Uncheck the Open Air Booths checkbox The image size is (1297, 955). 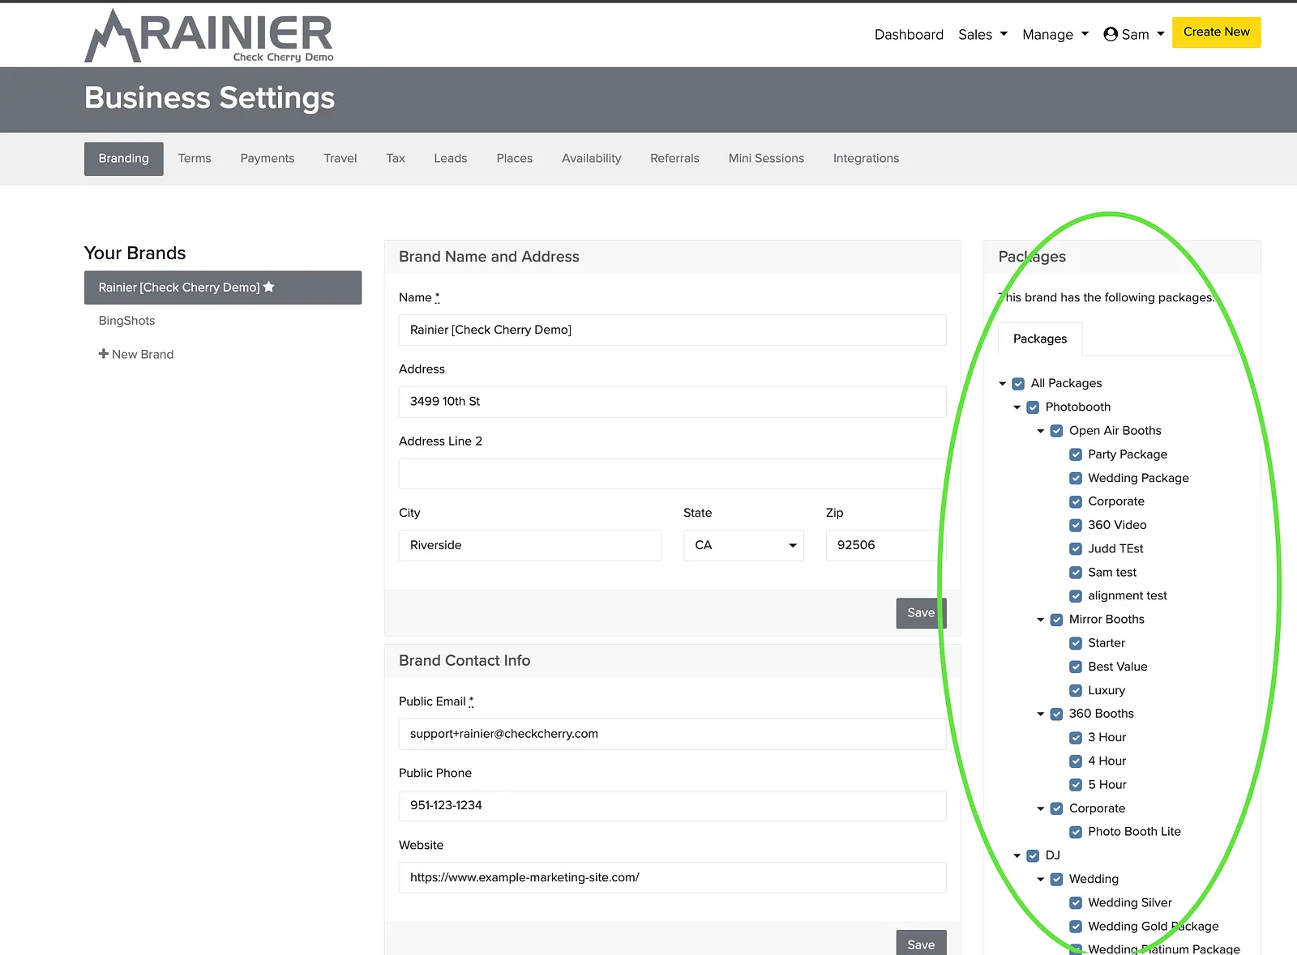click(1056, 431)
